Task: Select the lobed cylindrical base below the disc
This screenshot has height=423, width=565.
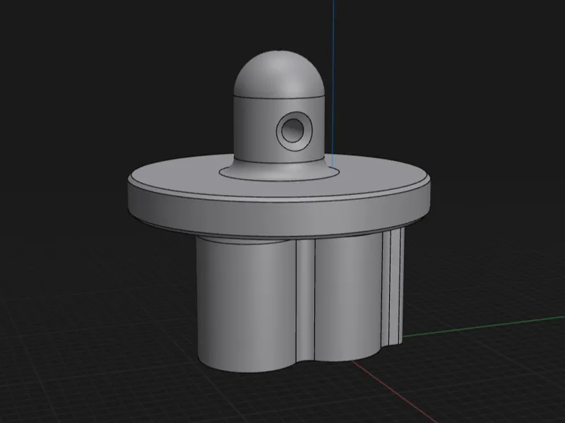Action: click(299, 301)
